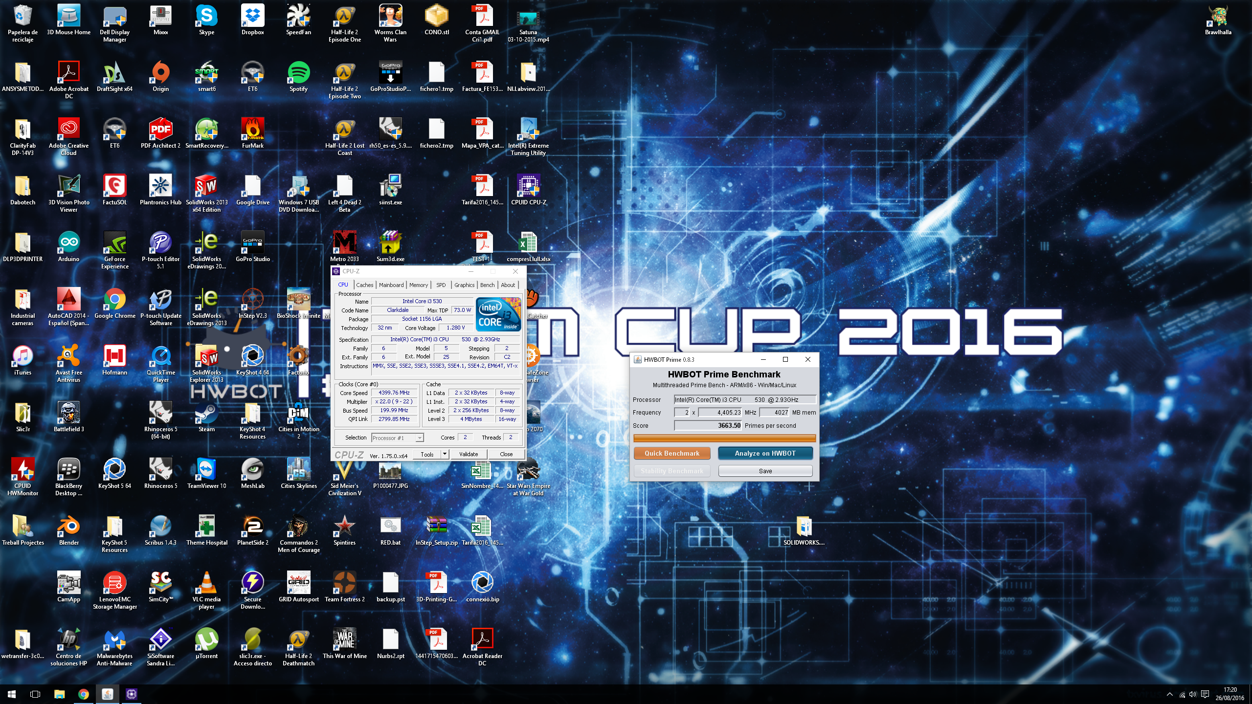Open the Steam desktop icon
The width and height of the screenshot is (1252, 704).
tap(206, 417)
